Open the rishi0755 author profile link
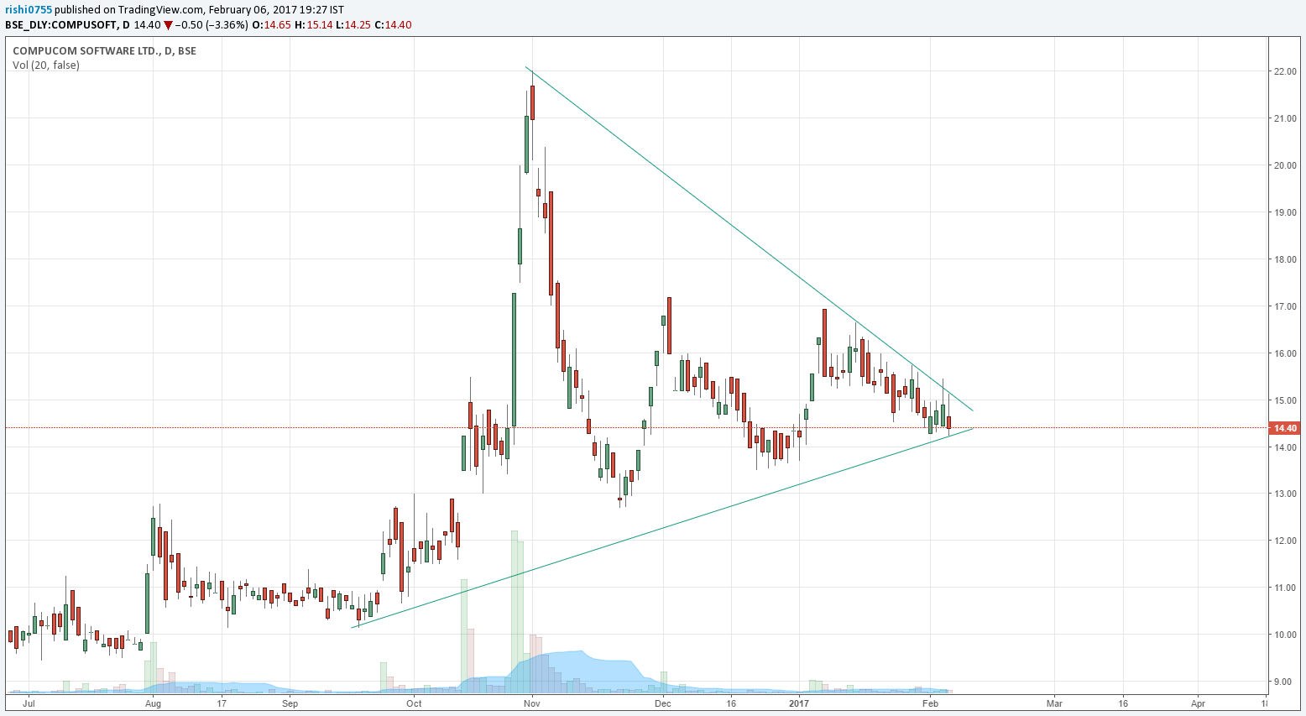The width and height of the screenshot is (1306, 716). (x=29, y=10)
